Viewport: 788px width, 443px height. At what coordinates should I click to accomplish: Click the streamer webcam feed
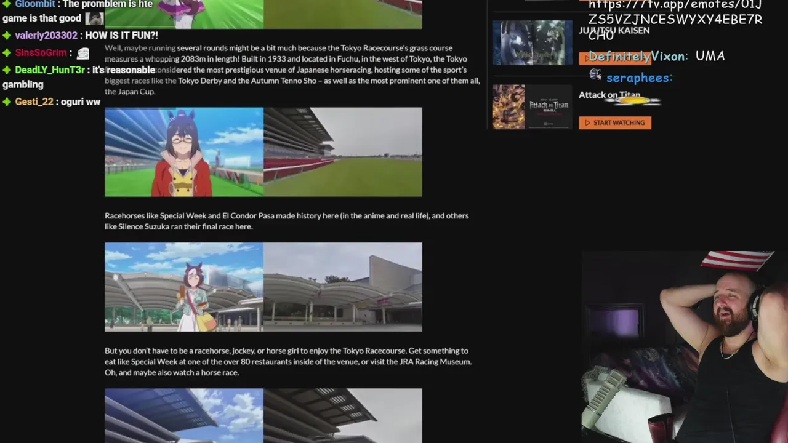coord(685,347)
